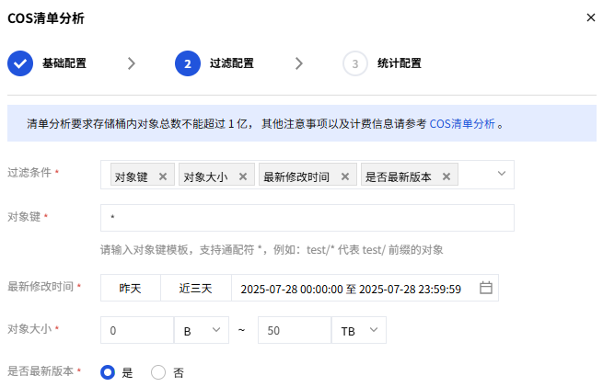The height and width of the screenshot is (387, 603).
Task: Remove the 是否最新版本 filter tag
Action: pyautogui.click(x=446, y=176)
